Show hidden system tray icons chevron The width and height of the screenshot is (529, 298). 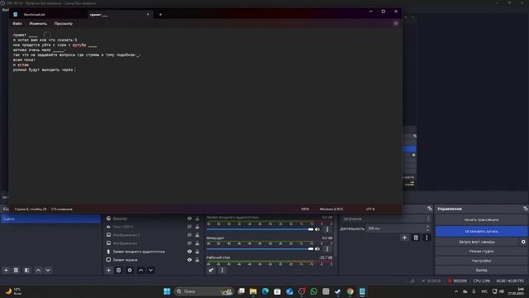(456, 291)
